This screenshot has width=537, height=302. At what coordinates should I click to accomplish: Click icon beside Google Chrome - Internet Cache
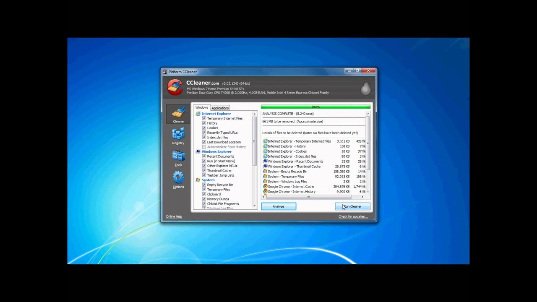(265, 187)
